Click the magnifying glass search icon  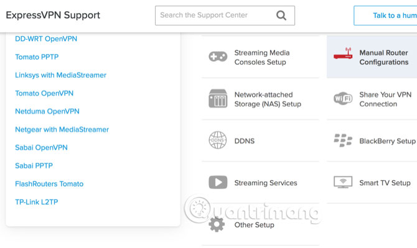[281, 16]
